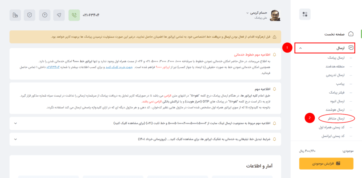Open ارسال هوشمند submenu item
This screenshot has width=362, height=178.
pos(336,110)
